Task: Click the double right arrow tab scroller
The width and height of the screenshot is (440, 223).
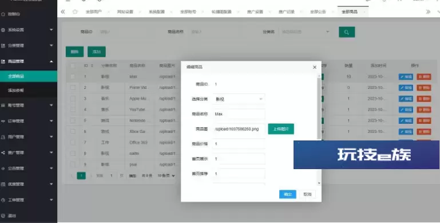Action: point(428,12)
